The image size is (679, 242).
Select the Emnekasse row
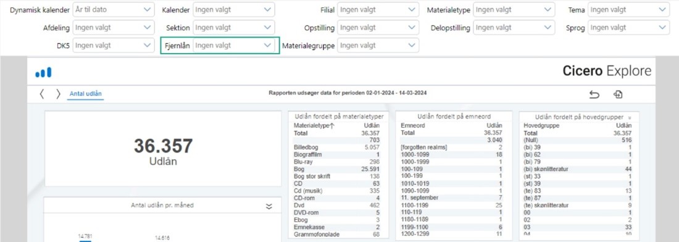pyautogui.click(x=336, y=227)
